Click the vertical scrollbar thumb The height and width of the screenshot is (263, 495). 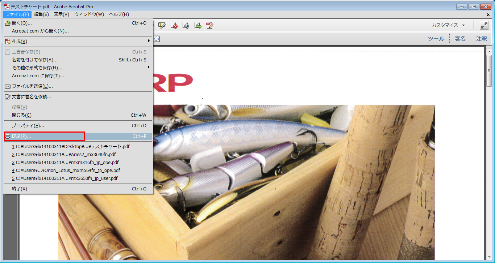489,71
